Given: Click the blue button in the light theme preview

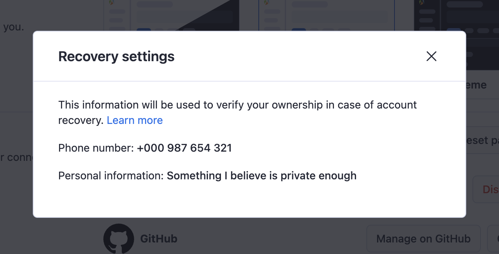Looking at the screenshot, I should [x=298, y=29].
